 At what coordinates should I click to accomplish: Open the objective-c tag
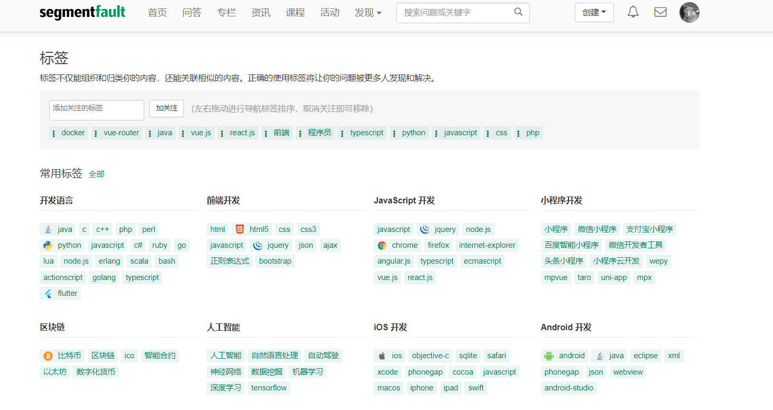coord(431,356)
